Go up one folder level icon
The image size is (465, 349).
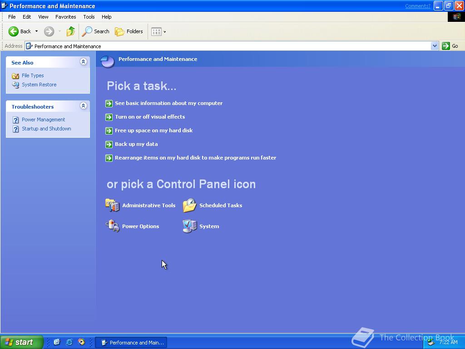coord(70,31)
